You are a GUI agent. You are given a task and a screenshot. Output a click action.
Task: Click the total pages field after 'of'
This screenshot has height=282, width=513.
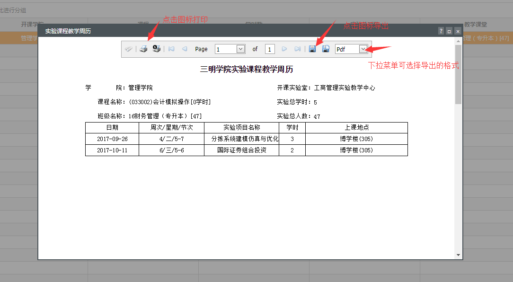(270, 49)
